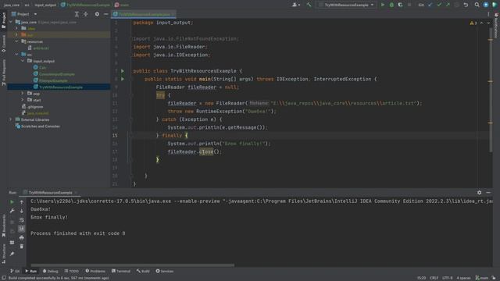The width and height of the screenshot is (500, 281).
Task: Open the run configuration dropdown
Action: click(347, 5)
